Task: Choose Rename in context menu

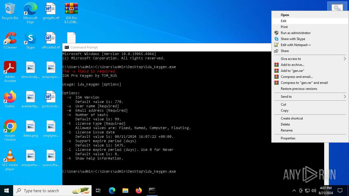Action: (310, 130)
